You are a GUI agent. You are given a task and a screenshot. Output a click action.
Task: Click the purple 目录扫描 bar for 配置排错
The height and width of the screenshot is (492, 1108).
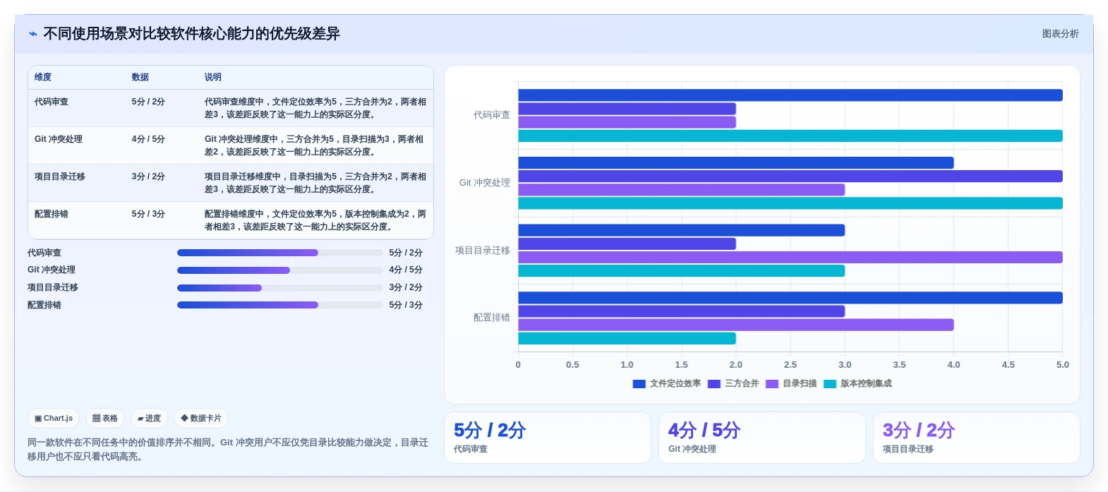[736, 325]
